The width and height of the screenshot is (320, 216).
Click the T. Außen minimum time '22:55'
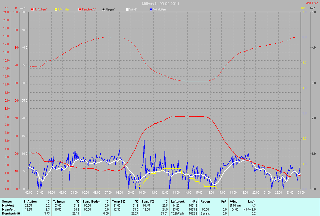pyautogui.click(x=28, y=206)
